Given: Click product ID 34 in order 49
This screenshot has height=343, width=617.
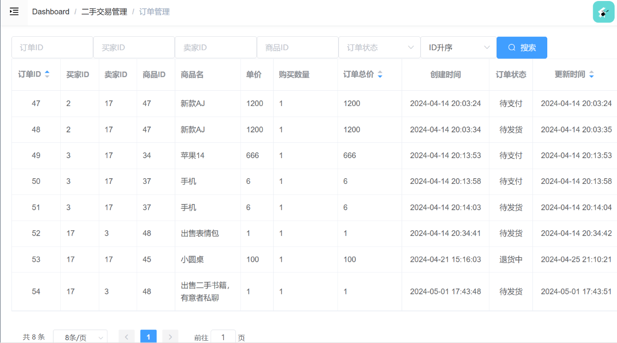Looking at the screenshot, I should point(147,155).
